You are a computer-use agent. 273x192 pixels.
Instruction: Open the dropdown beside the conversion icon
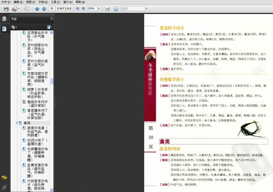click(x=19, y=9)
